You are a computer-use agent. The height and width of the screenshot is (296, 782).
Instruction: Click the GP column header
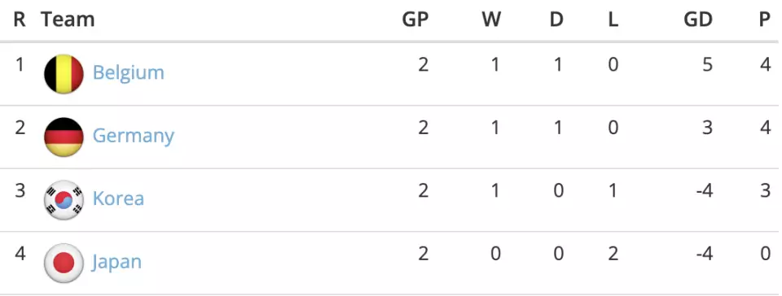coord(415,20)
